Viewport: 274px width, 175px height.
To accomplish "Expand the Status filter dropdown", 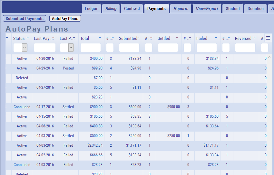I will click(x=24, y=48).
